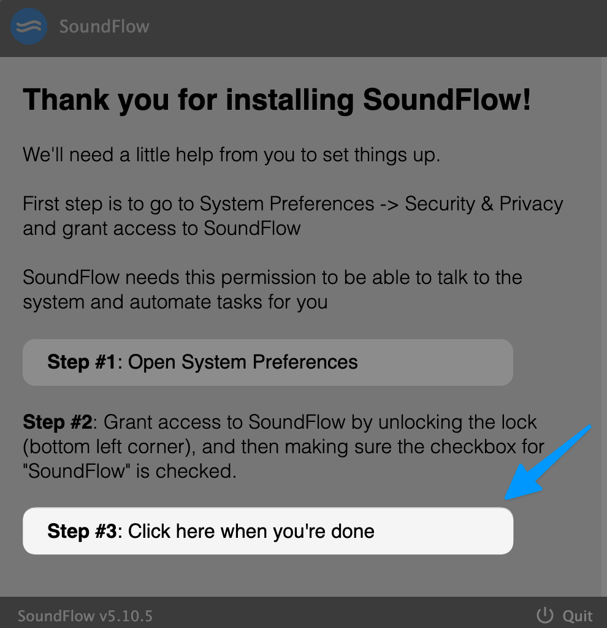
Task: Click the power icon beside Quit
Action: [544, 615]
